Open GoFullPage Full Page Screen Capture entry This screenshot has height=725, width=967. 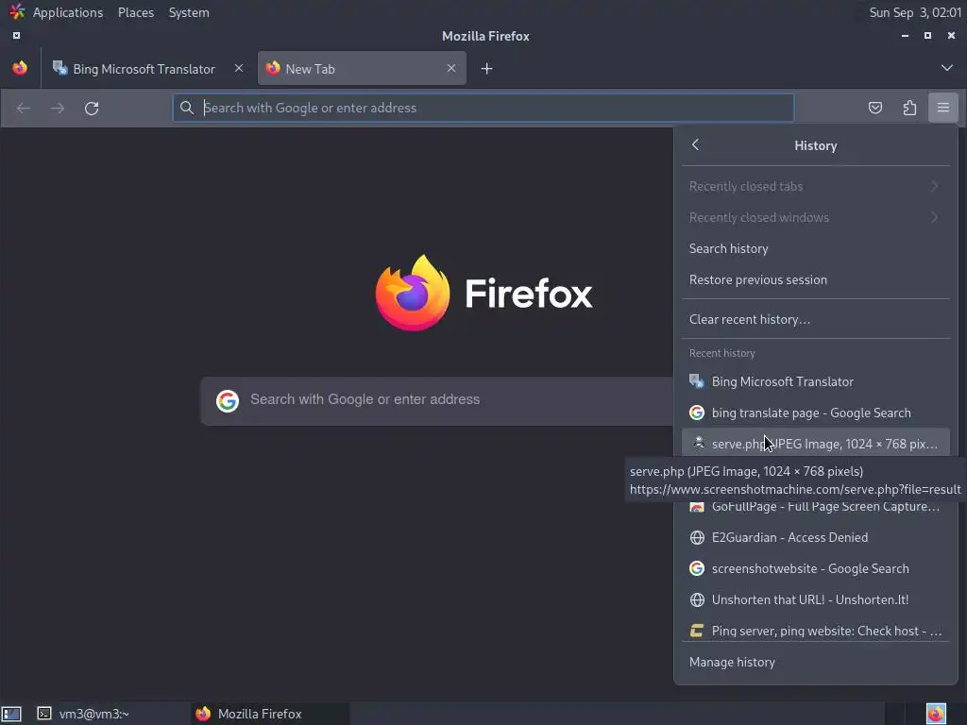[x=815, y=507]
